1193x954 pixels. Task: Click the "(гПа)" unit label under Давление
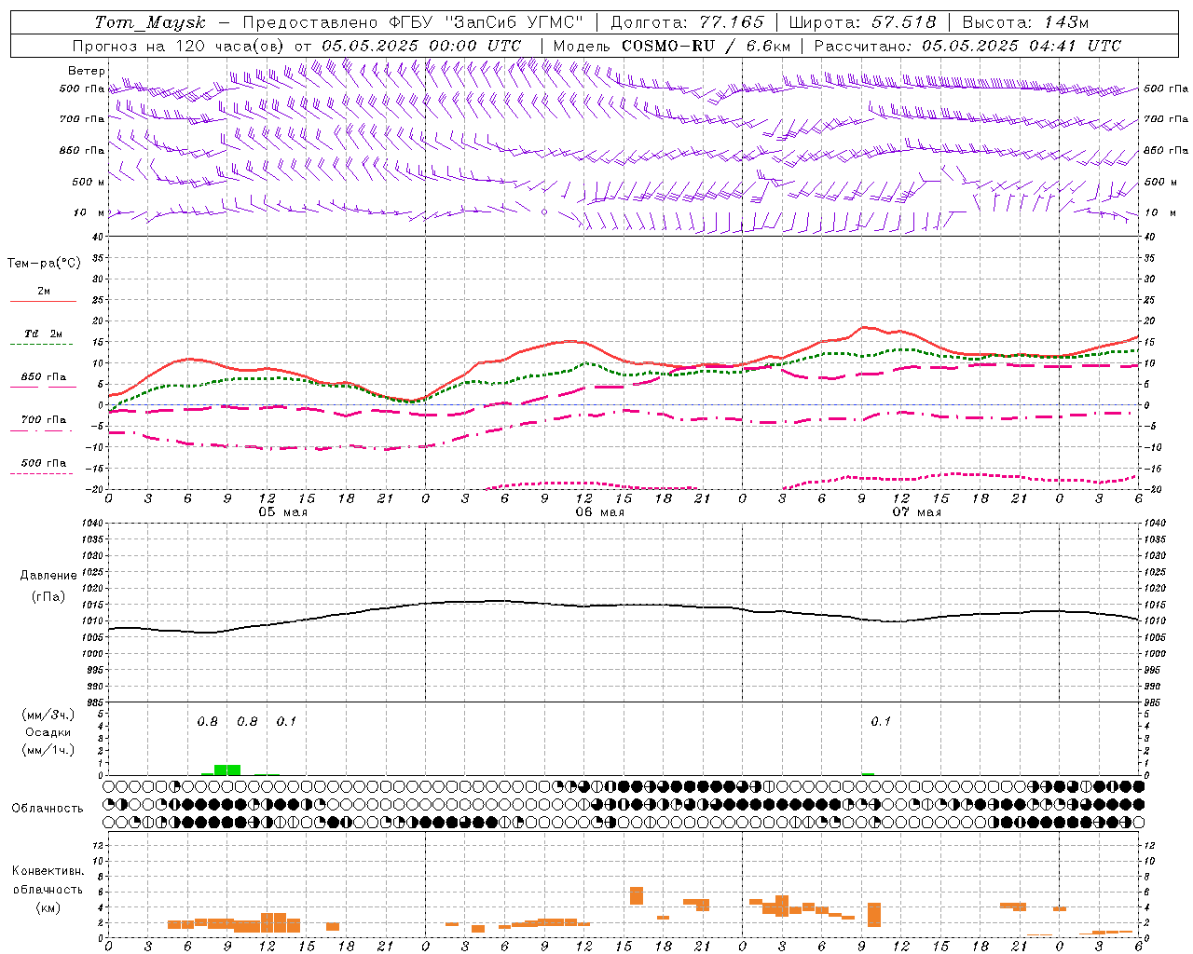pyautogui.click(x=48, y=596)
